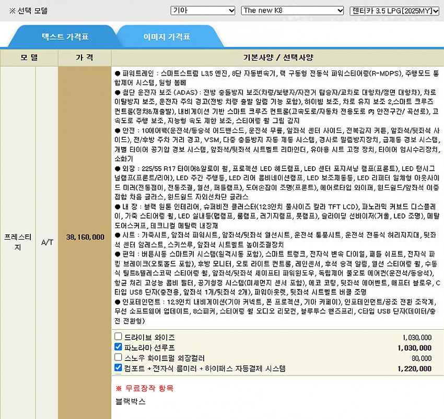The image size is (444, 419).
Task: Uncheck the 컴포트 + 전자식 룸미러 package checkbox
Action: pyautogui.click(x=118, y=368)
